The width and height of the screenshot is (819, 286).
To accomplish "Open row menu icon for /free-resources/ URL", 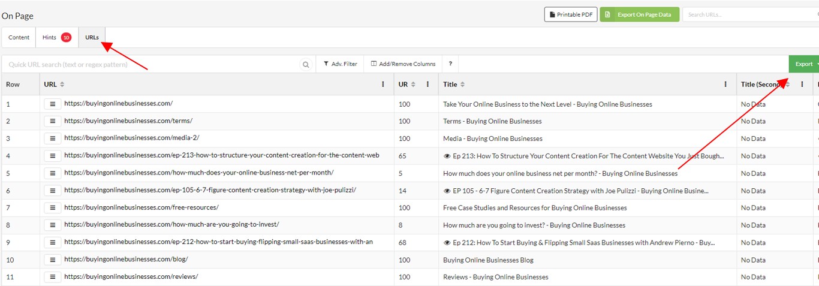I will tap(52, 208).
